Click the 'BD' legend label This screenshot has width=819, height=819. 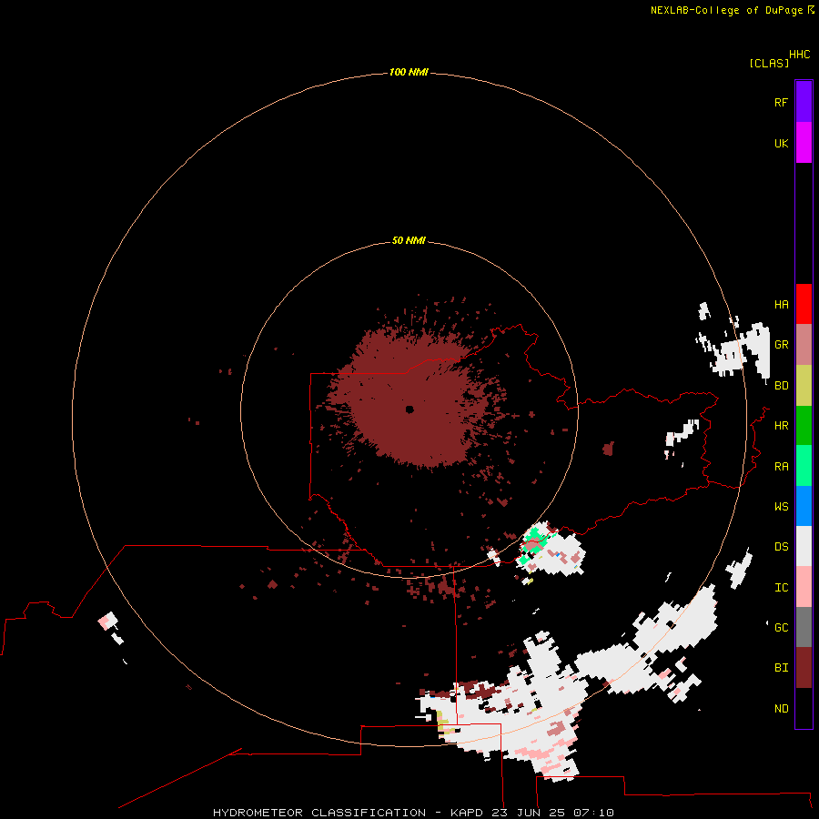point(781,386)
